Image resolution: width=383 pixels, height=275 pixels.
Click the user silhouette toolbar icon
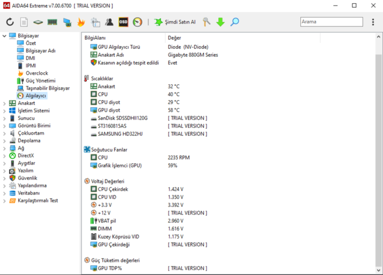(x=109, y=22)
